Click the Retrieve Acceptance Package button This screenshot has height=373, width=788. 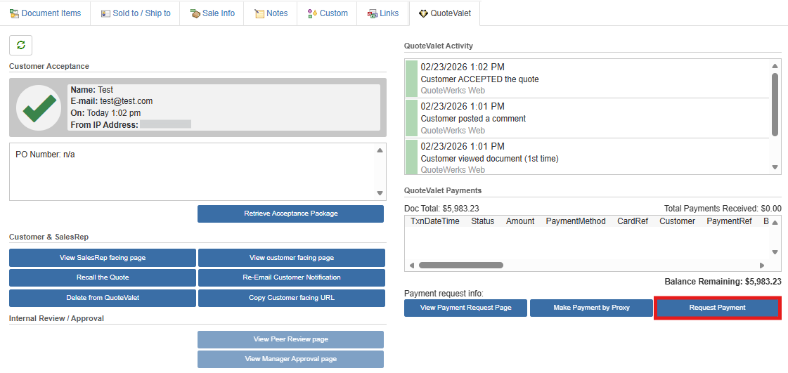point(290,214)
